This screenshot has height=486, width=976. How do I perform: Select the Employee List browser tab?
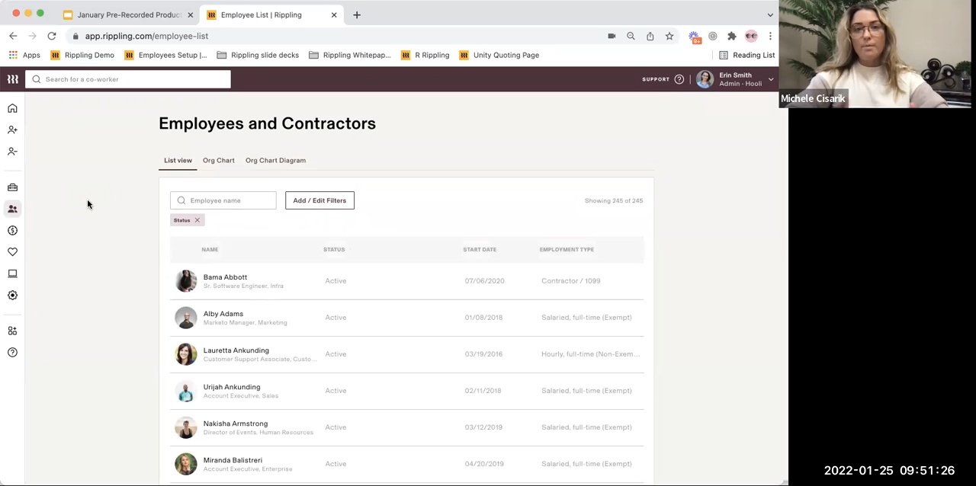pyautogui.click(x=270, y=14)
